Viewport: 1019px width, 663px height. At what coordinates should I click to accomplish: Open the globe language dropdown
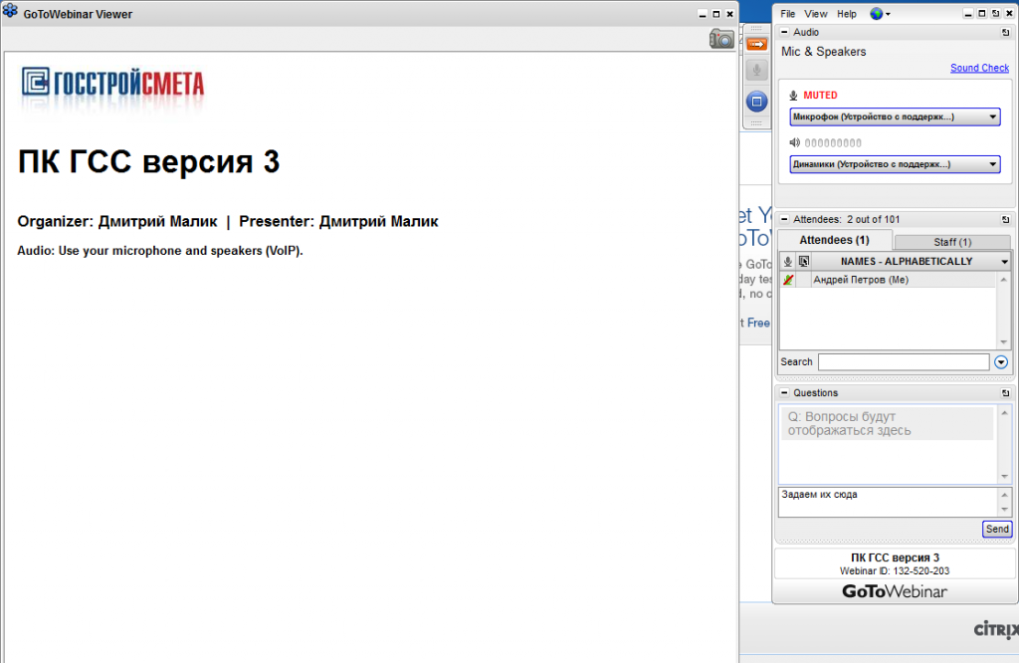click(x=880, y=14)
